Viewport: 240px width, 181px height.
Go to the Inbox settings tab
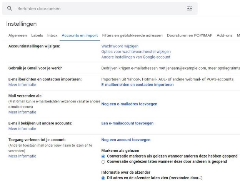[x=52, y=35]
